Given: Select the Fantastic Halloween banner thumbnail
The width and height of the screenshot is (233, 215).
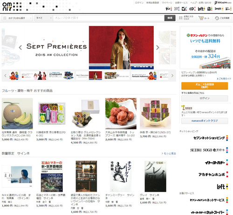Looking at the screenshot, I should 144,76.
